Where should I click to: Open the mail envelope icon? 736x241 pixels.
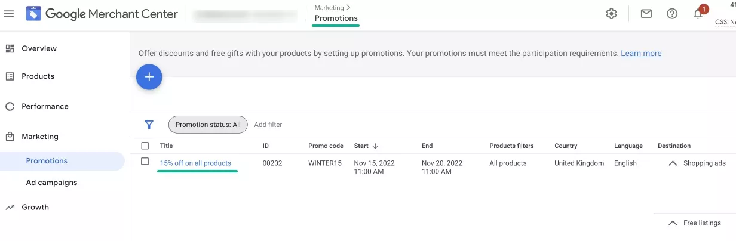pyautogui.click(x=646, y=14)
